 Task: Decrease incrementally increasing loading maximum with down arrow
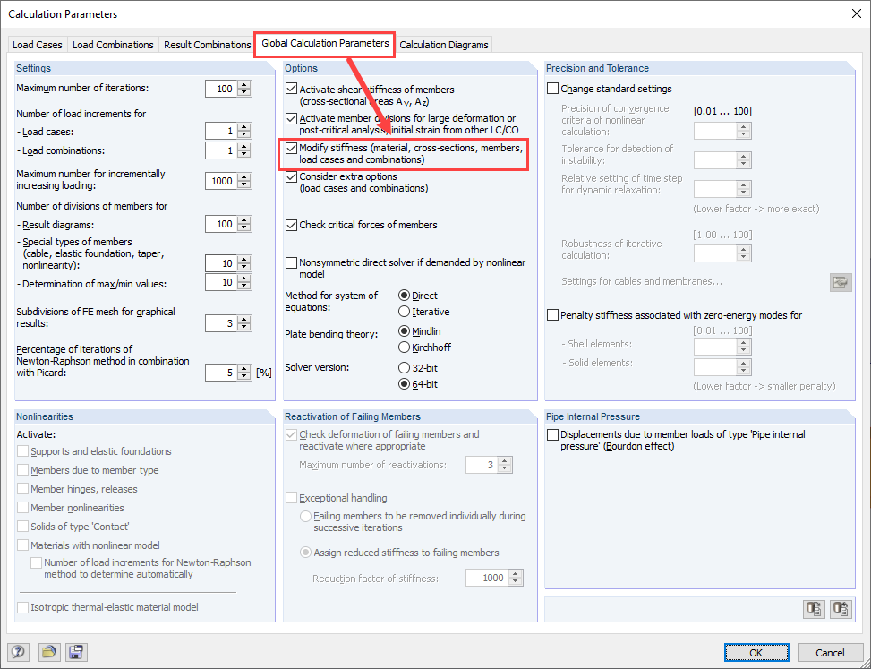coord(244,185)
